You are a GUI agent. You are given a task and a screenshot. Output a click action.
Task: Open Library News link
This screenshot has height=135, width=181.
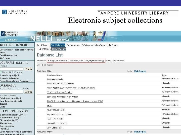[x=6, y=50]
